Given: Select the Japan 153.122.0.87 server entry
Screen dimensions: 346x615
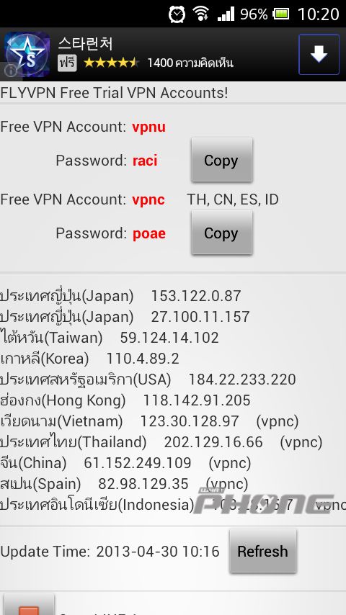Looking at the screenshot, I should click(x=120, y=296).
